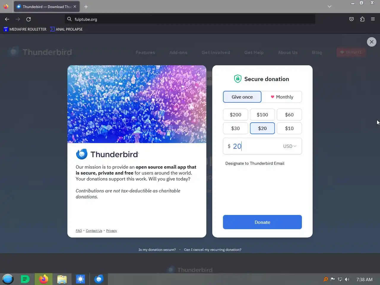Viewport: 380px width, 285px height.
Task: Click the secure donation shield icon
Action: click(237, 79)
